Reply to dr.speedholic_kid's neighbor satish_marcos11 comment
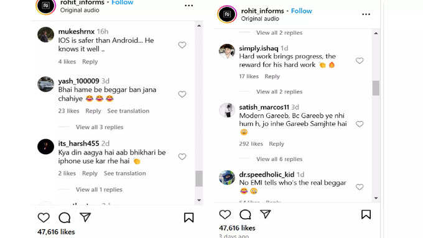Screen dimensions: 423x238 click(x=277, y=144)
